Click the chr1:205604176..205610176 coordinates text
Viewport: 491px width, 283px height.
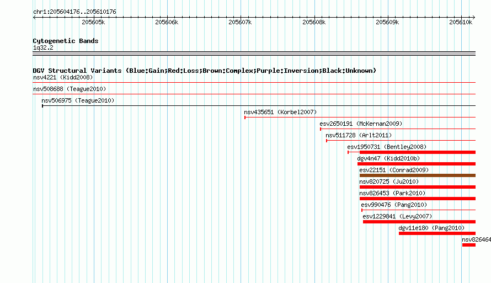(x=74, y=12)
